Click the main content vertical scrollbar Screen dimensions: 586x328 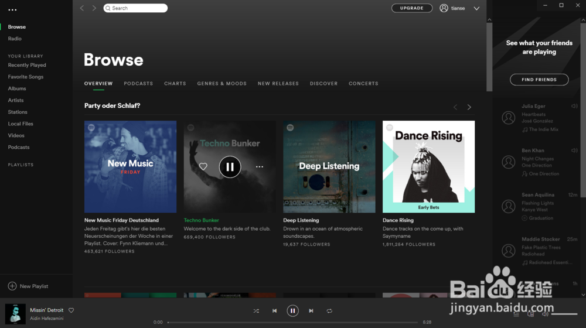pos(489,57)
